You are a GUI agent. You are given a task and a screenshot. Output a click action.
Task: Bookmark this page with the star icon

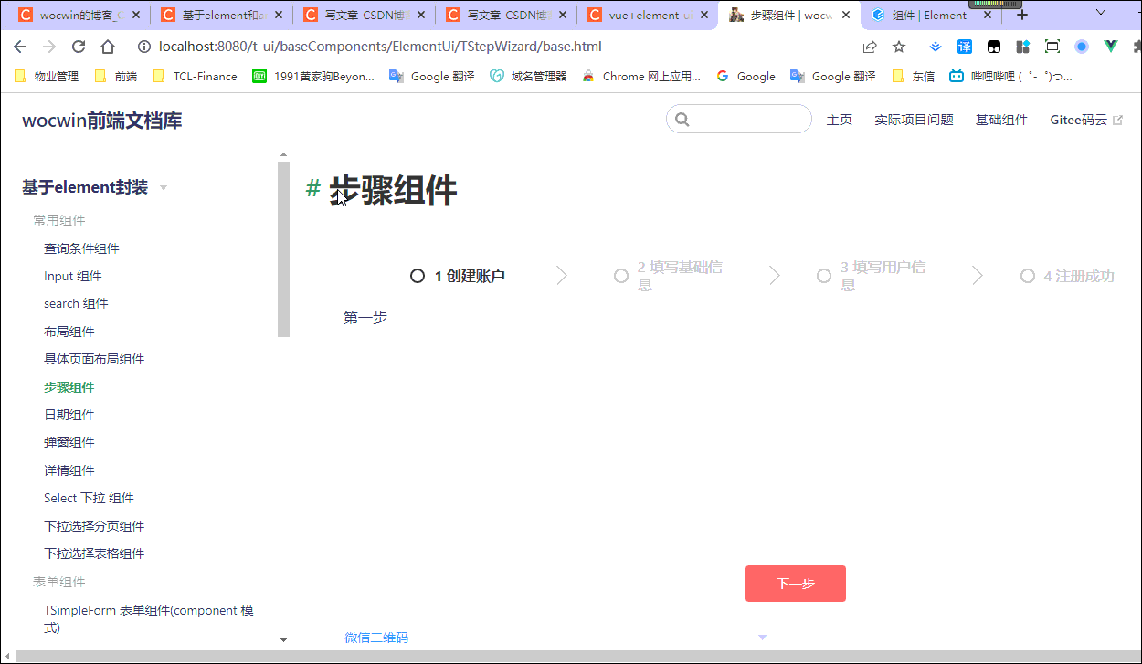(898, 47)
